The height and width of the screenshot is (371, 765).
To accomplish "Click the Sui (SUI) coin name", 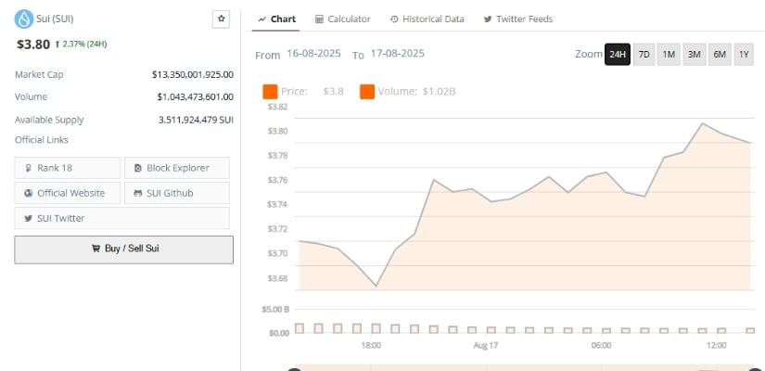I will 55,19.
